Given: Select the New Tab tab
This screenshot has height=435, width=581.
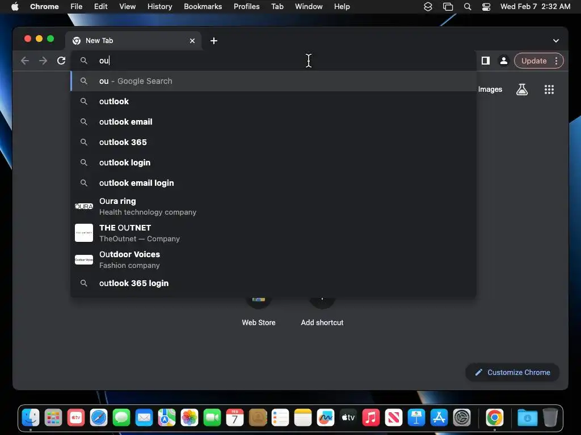Looking at the screenshot, I should point(133,41).
